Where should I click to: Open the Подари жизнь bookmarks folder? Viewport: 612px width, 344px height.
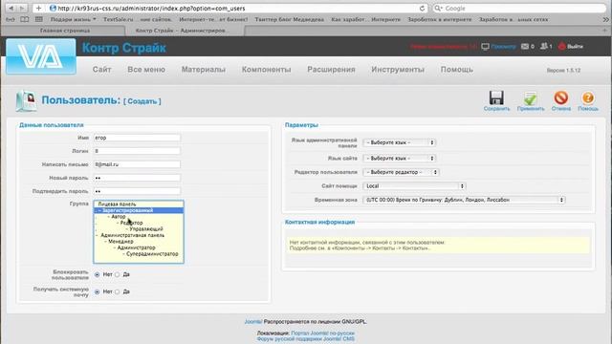click(x=73, y=19)
